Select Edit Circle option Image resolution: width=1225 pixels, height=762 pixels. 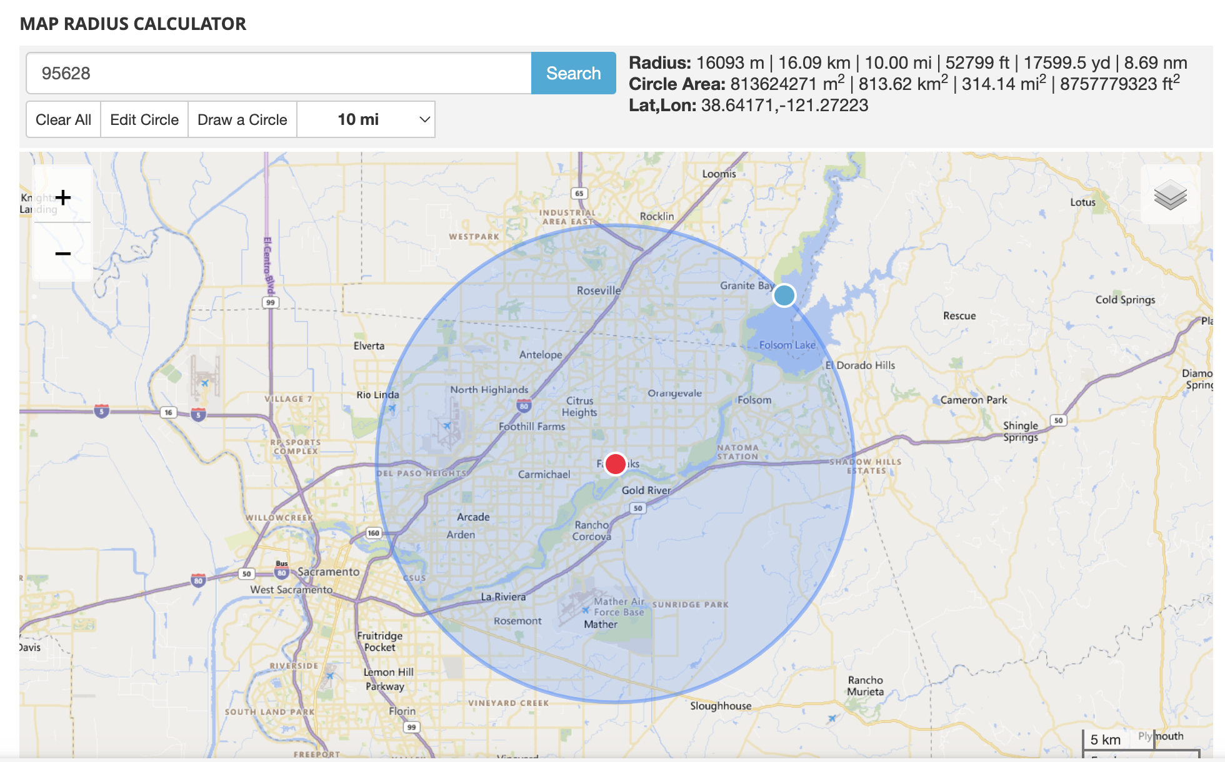144,119
